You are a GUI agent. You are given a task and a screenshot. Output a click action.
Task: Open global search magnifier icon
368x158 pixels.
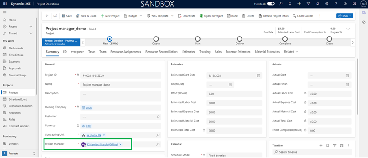coord(281,4)
